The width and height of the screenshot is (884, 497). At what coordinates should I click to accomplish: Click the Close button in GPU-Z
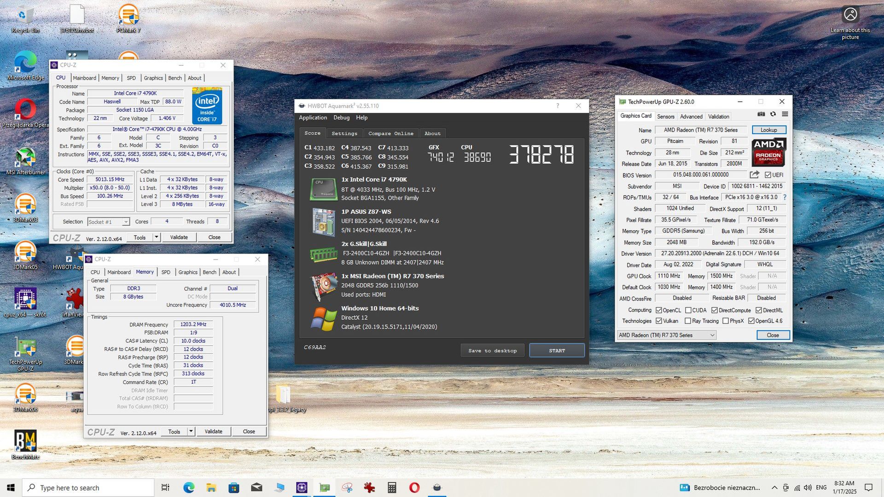[773, 335]
